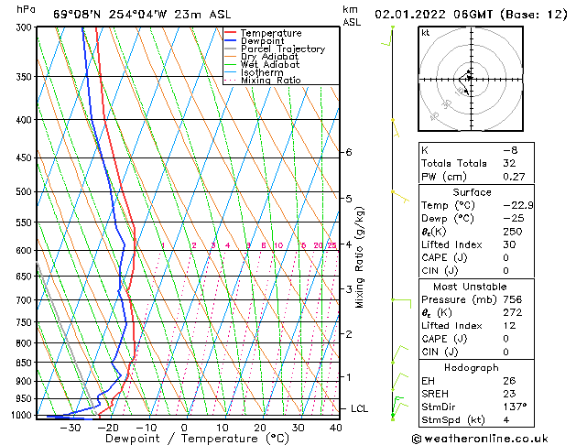The image size is (576, 445).
Task: Click the wind barb at 500 hPa
Action: click(400, 197)
